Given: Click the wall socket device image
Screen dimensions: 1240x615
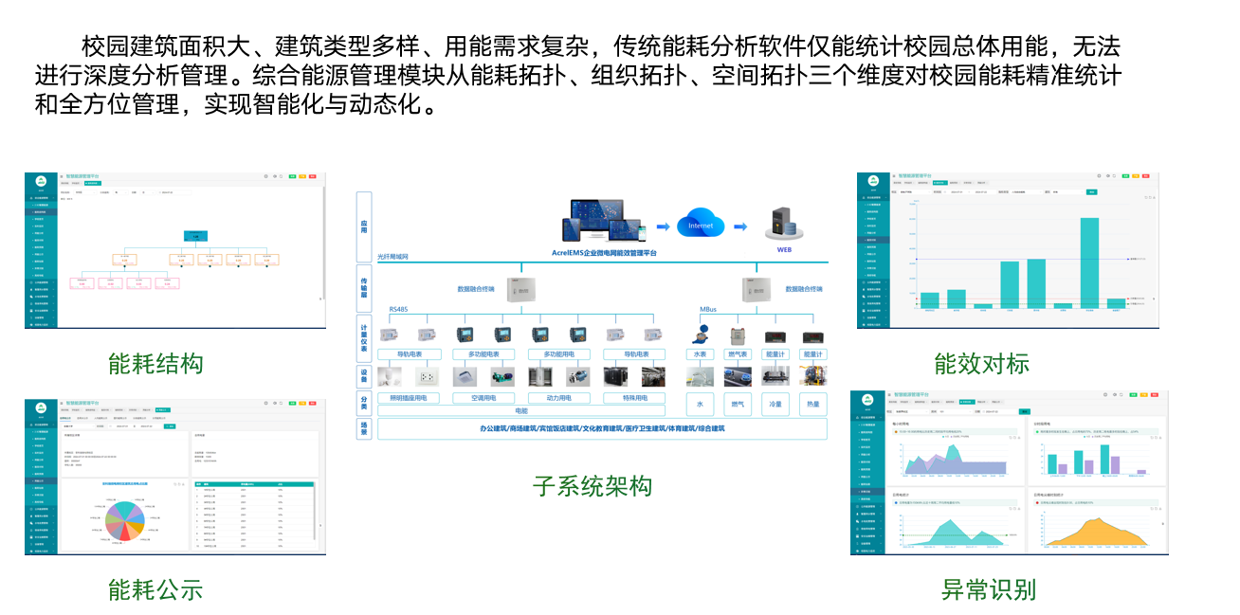Looking at the screenshot, I should pyautogui.click(x=428, y=376).
